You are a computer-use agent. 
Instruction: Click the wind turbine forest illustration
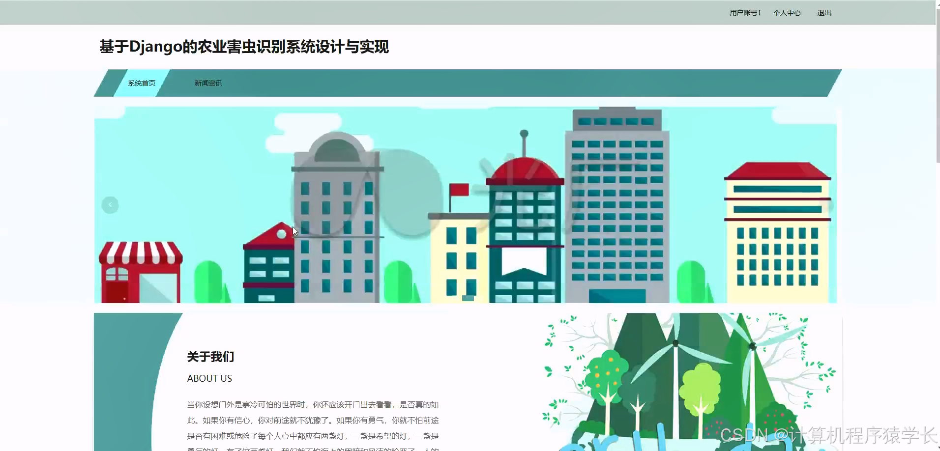pyautogui.click(x=688, y=382)
